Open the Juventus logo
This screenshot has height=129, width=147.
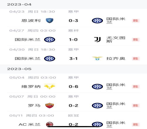(x=97, y=40)
